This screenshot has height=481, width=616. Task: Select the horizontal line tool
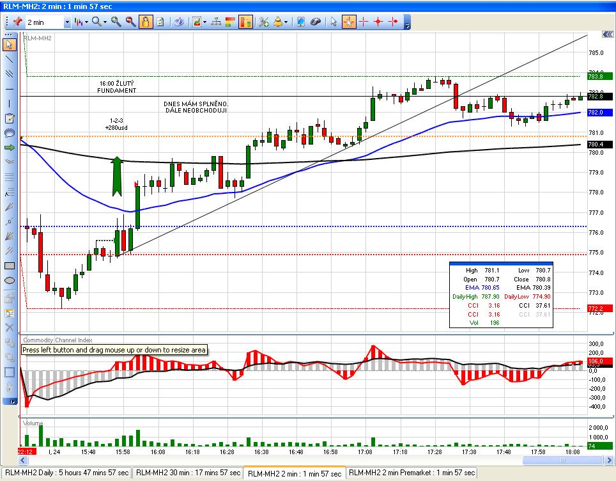[9, 89]
